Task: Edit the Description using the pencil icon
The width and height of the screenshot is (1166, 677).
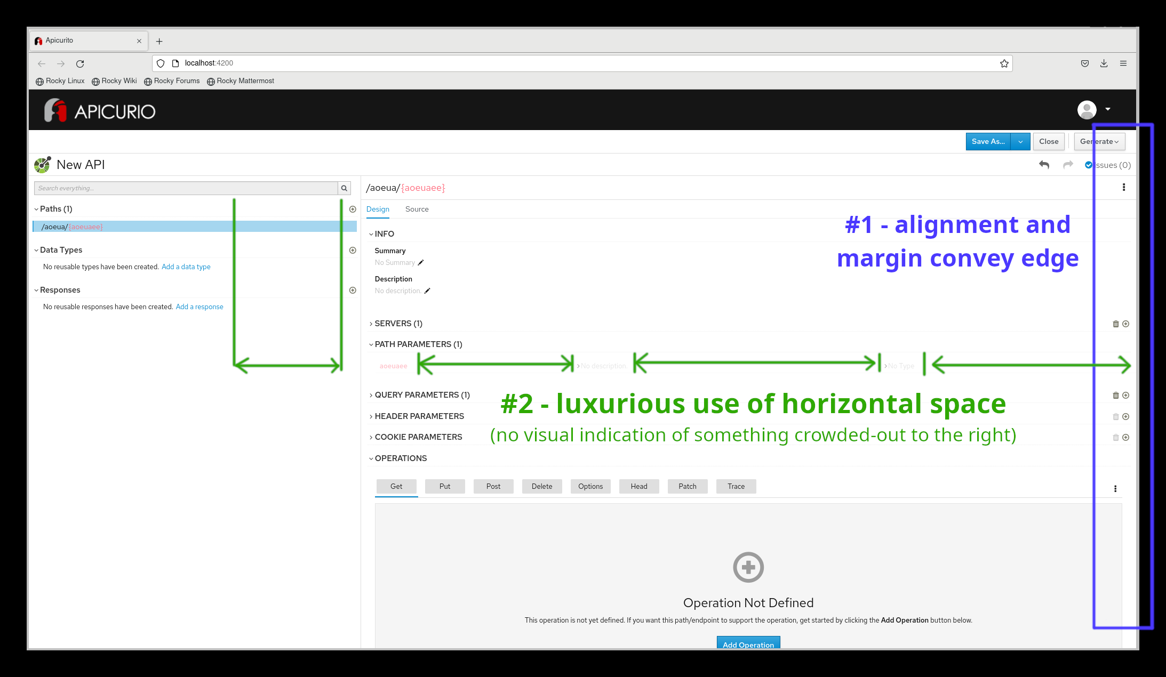Action: click(427, 291)
